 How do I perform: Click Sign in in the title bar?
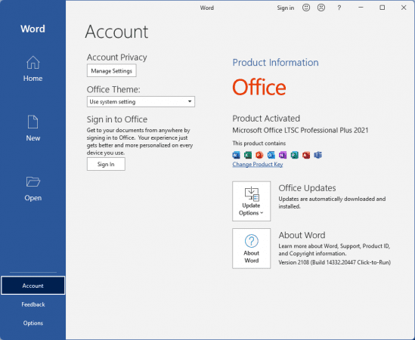pyautogui.click(x=285, y=8)
